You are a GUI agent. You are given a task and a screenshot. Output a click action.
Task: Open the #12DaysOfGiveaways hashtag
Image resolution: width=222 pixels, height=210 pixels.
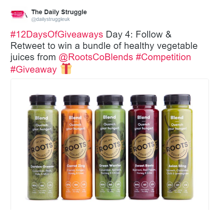[57, 35]
